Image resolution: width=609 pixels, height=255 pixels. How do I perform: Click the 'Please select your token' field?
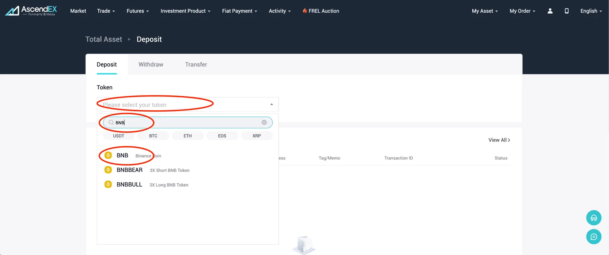(x=188, y=104)
